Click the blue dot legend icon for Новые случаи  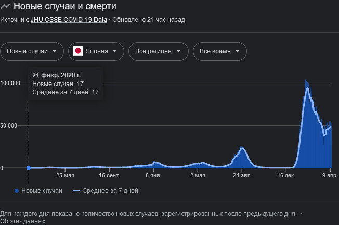tap(17, 191)
